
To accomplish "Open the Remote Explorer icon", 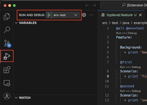I will [7, 83].
